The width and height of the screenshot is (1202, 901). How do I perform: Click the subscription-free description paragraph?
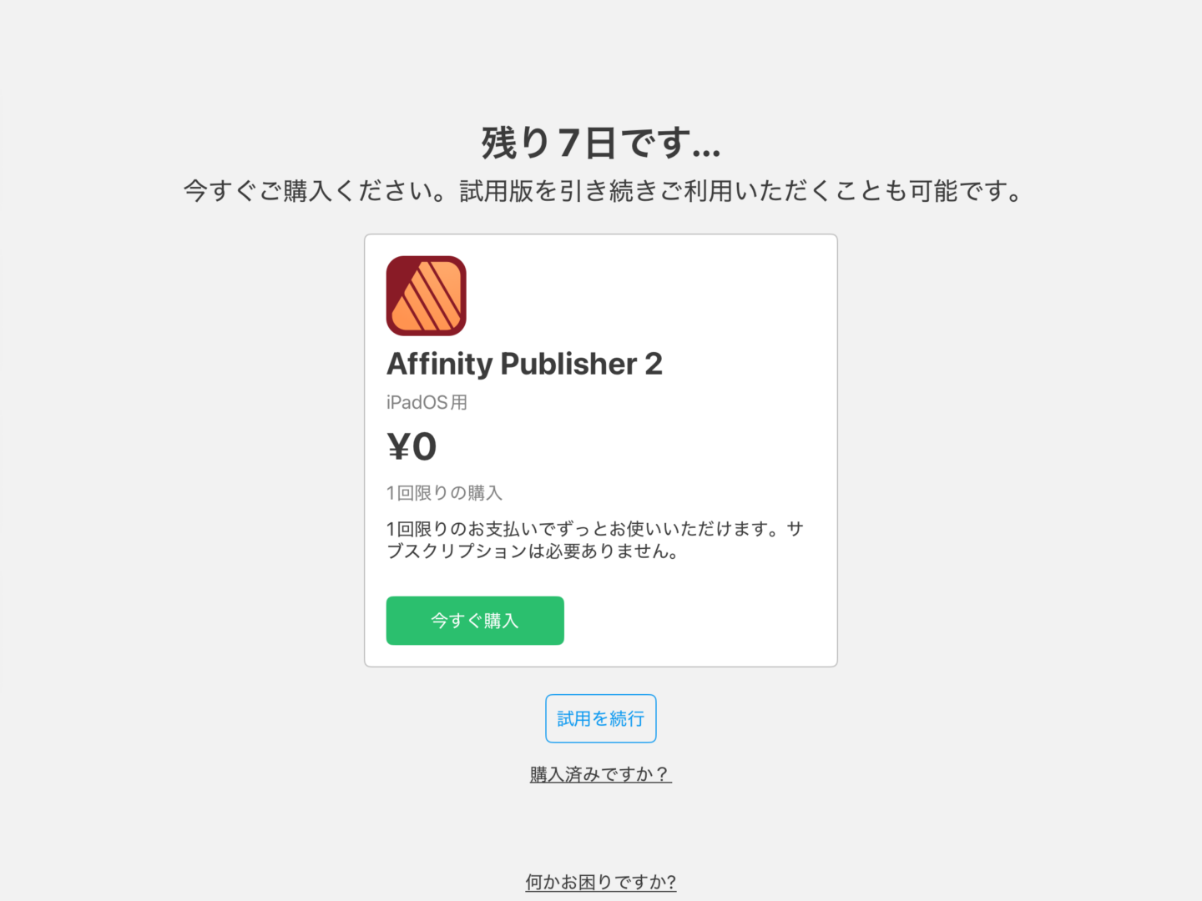point(594,540)
